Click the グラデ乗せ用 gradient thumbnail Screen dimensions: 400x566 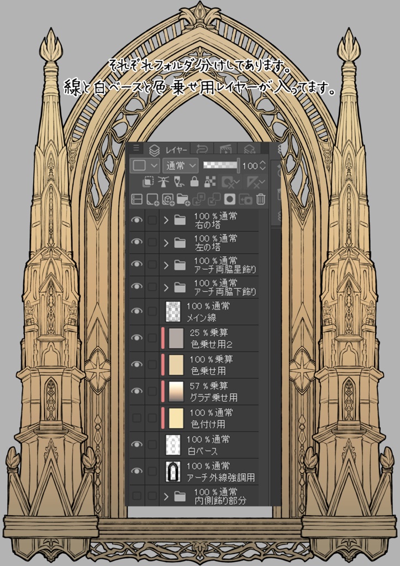click(176, 392)
